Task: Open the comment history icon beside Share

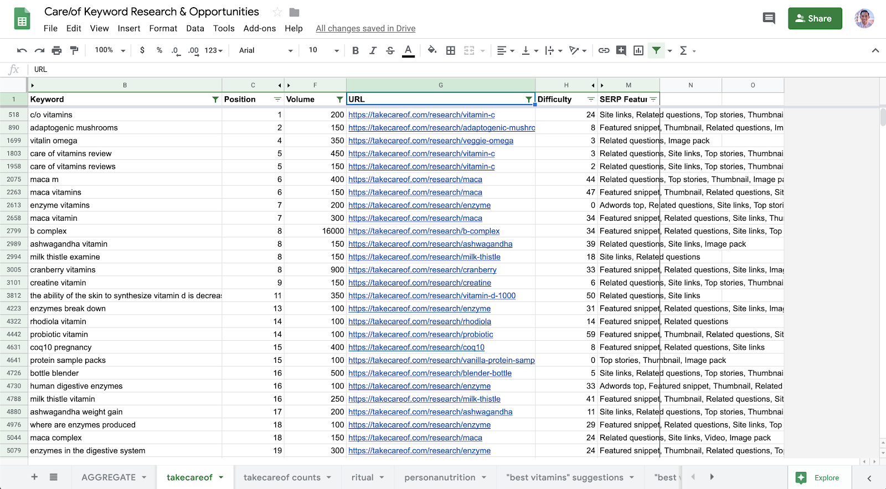Action: (769, 18)
